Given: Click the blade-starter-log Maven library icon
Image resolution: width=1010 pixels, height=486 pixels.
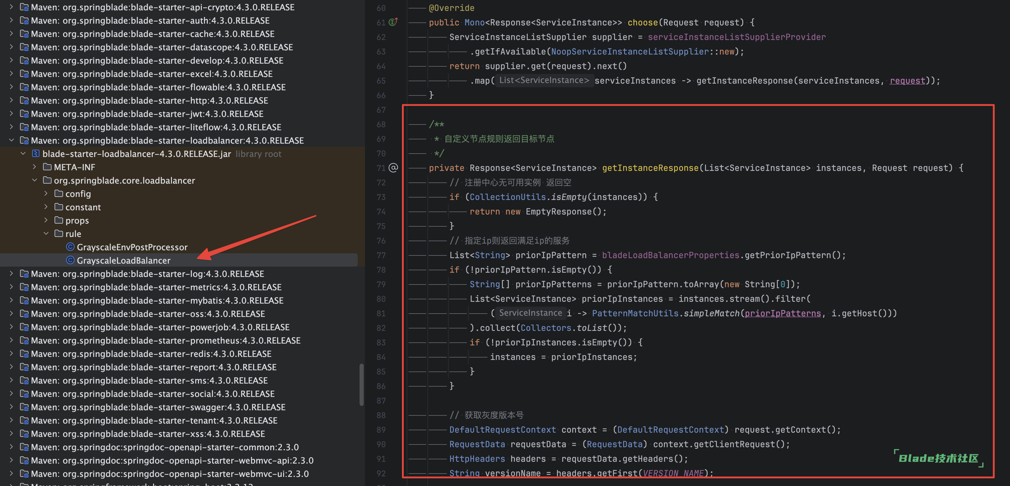Looking at the screenshot, I should click(24, 274).
